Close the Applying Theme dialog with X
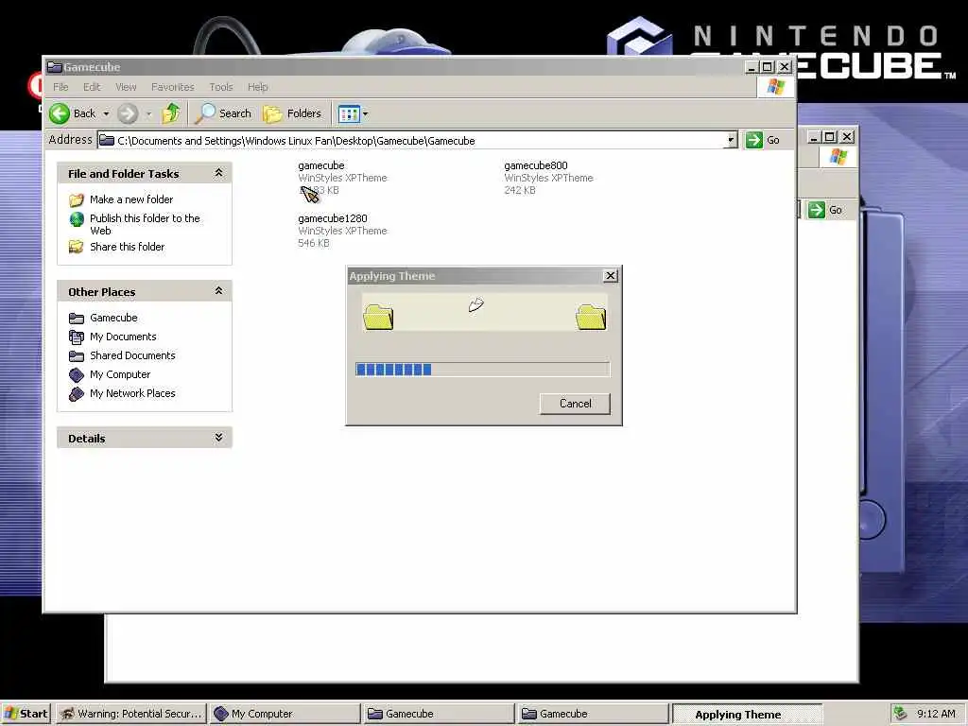The width and height of the screenshot is (968, 726). tap(611, 276)
